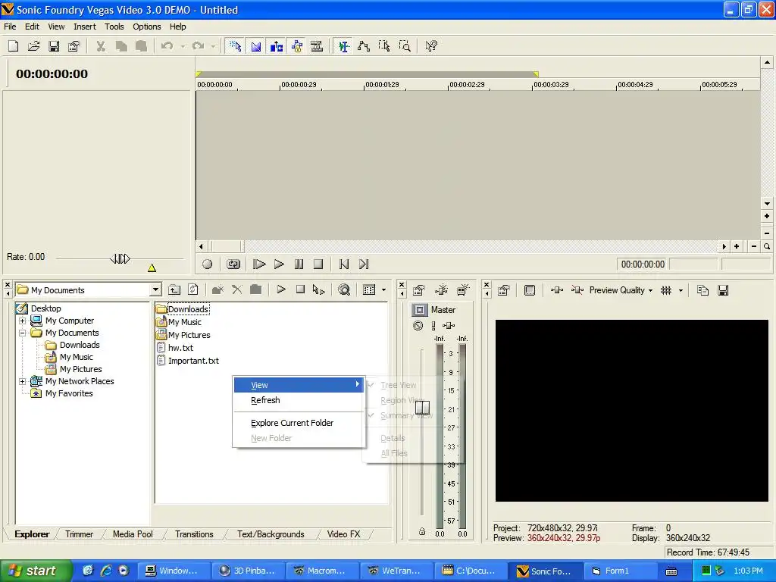Screen dimensions: 776x582
Task: Open the My Documents folder dropdown
Action: tap(155, 290)
